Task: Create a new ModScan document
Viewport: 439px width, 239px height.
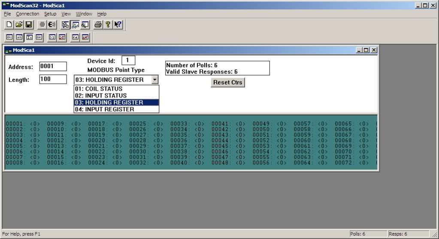Action: pos(9,24)
